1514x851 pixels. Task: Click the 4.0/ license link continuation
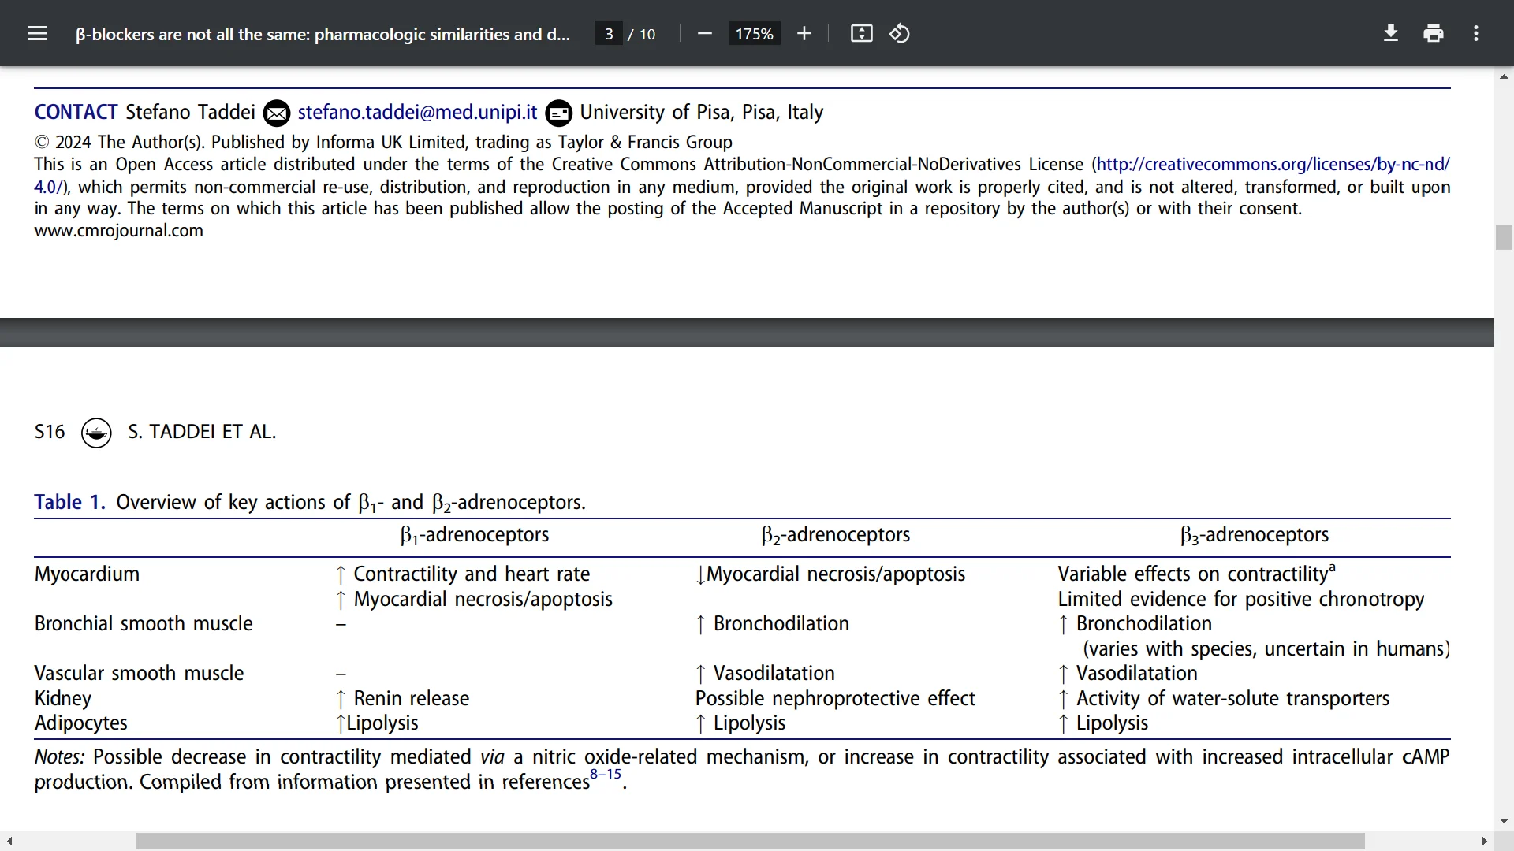pyautogui.click(x=48, y=187)
